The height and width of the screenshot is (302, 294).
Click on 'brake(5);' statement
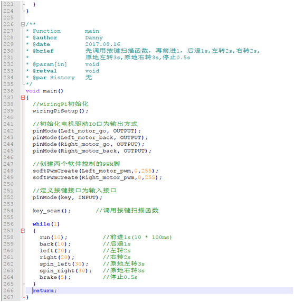[x=55, y=277]
